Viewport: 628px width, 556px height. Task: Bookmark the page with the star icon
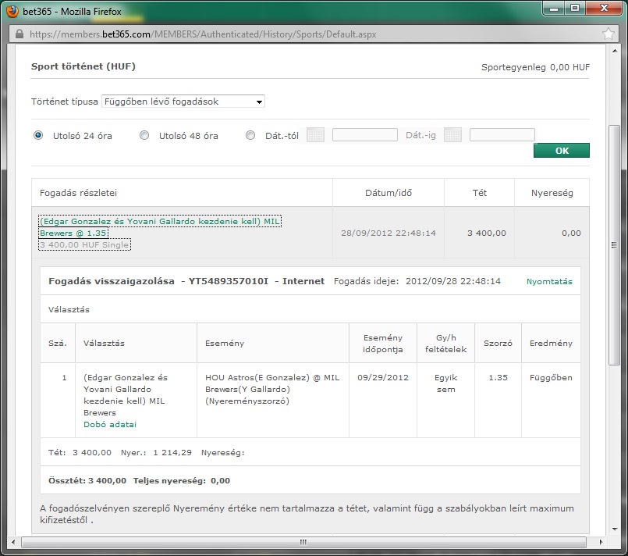point(608,34)
